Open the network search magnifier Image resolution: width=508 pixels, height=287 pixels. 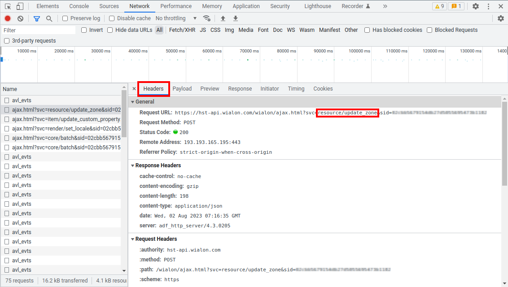pyautogui.click(x=49, y=18)
